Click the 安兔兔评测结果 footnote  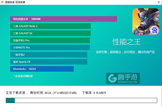pos(23,76)
